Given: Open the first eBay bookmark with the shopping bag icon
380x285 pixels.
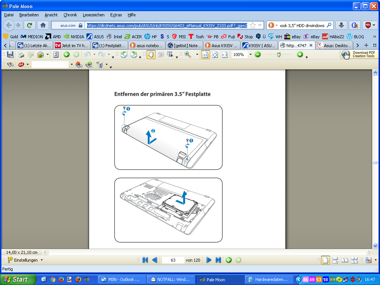Looking at the screenshot, I should pos(292,37).
